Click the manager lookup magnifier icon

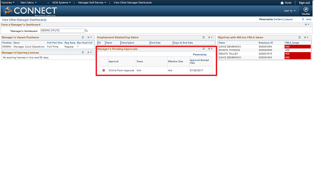click(x=86, y=30)
